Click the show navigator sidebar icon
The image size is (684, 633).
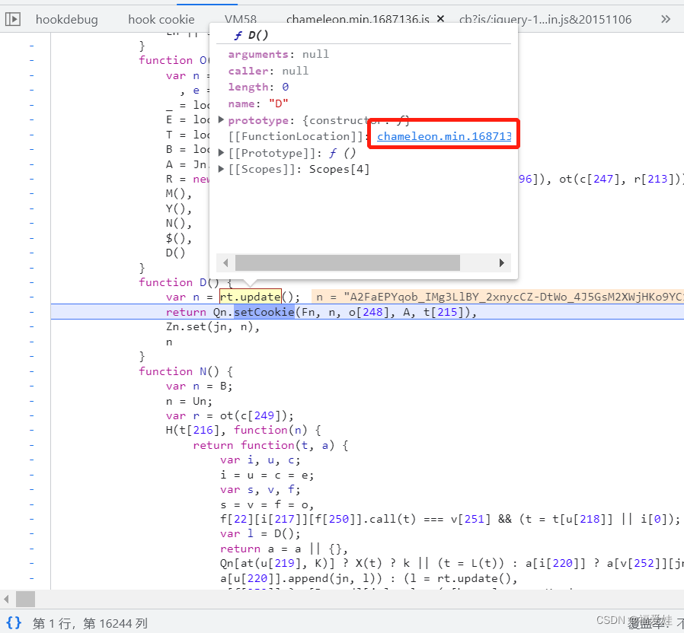(12, 19)
